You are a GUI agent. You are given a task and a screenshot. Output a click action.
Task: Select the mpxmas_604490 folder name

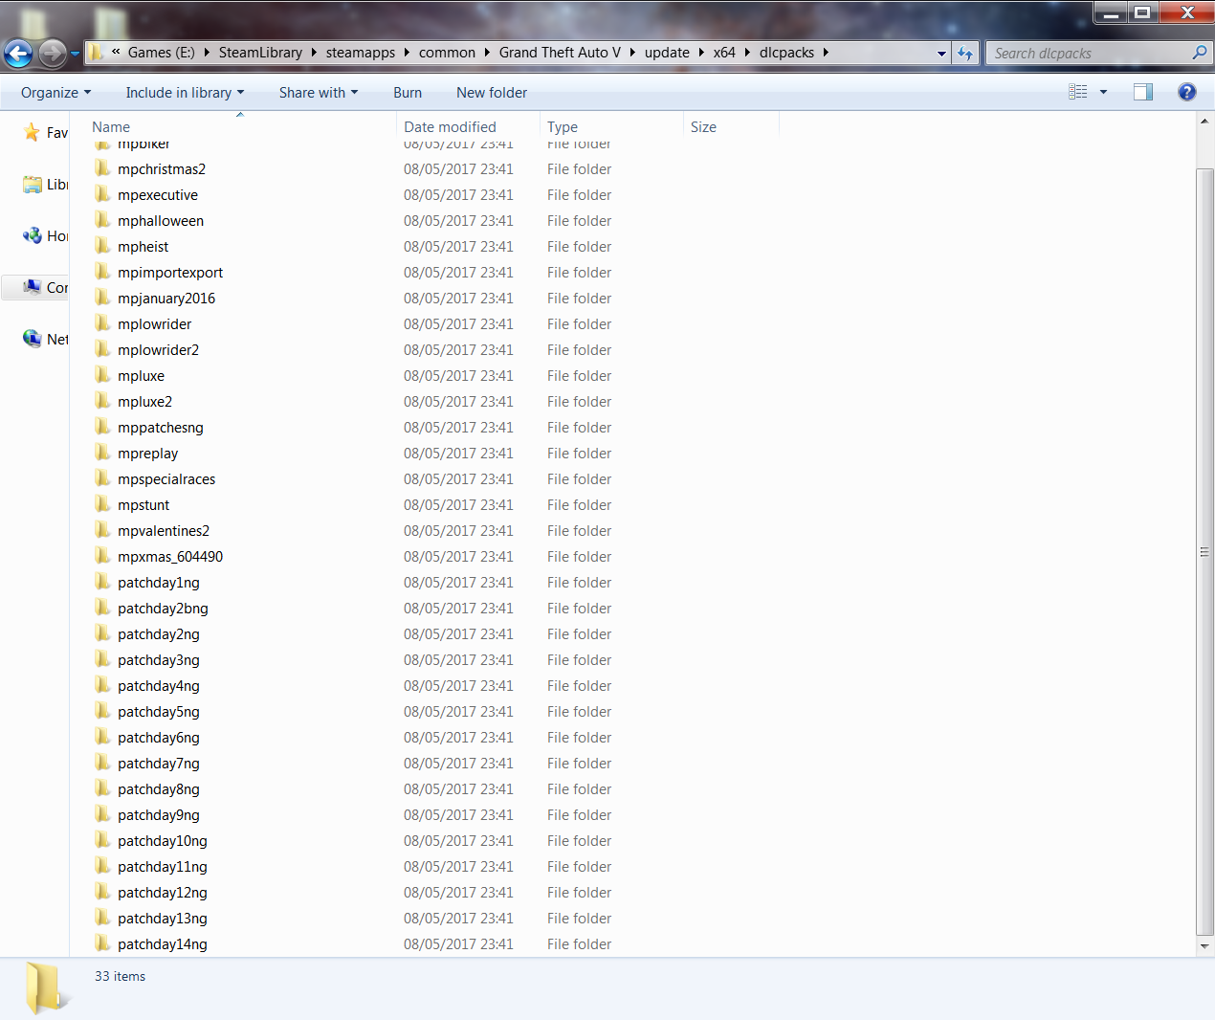[170, 557]
